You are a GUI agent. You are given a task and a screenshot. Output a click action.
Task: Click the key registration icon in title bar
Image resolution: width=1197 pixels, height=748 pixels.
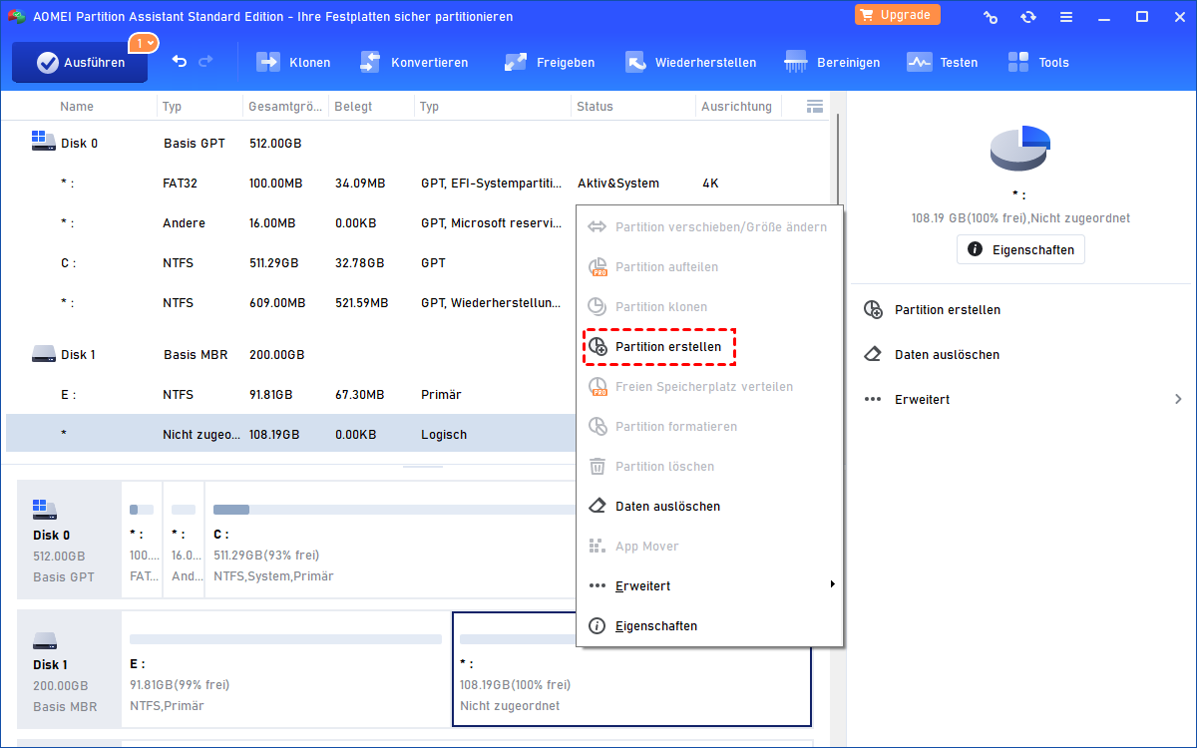pyautogui.click(x=991, y=17)
